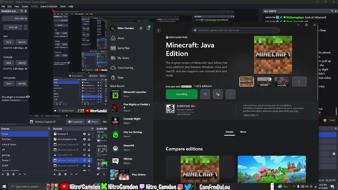This screenshot has height=190, width=338.
Task: Search for games in Xbox search box
Action: click(236, 30)
